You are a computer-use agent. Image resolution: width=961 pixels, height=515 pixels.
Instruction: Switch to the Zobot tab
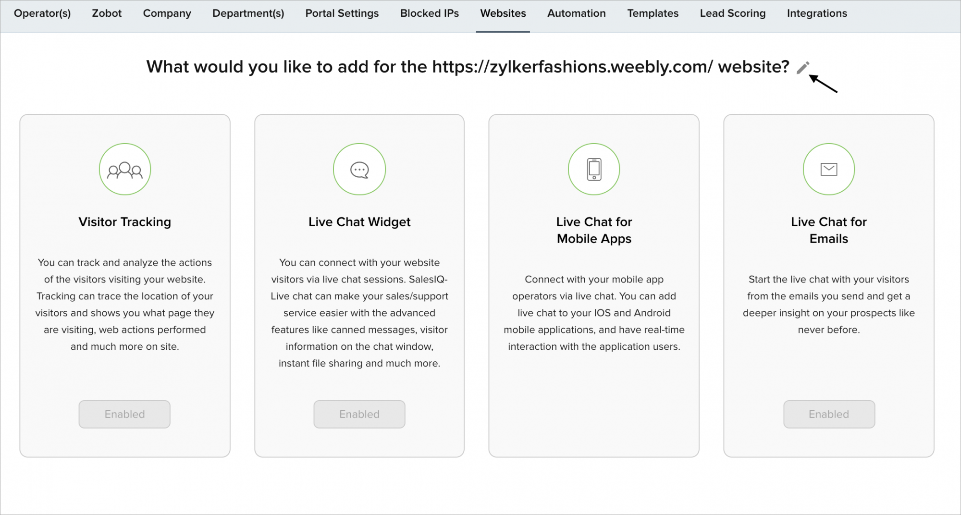[107, 13]
